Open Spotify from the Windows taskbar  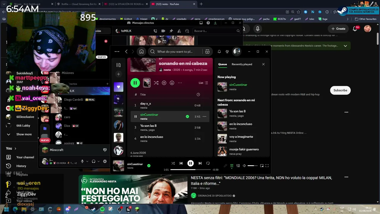point(102,210)
